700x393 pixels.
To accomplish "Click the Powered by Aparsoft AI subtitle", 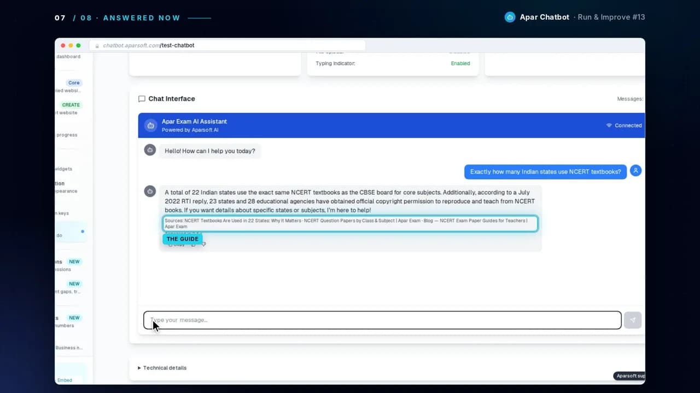I will pos(190,130).
